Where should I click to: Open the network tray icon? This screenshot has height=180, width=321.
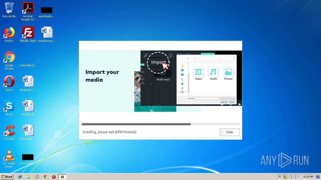[x=285, y=177]
